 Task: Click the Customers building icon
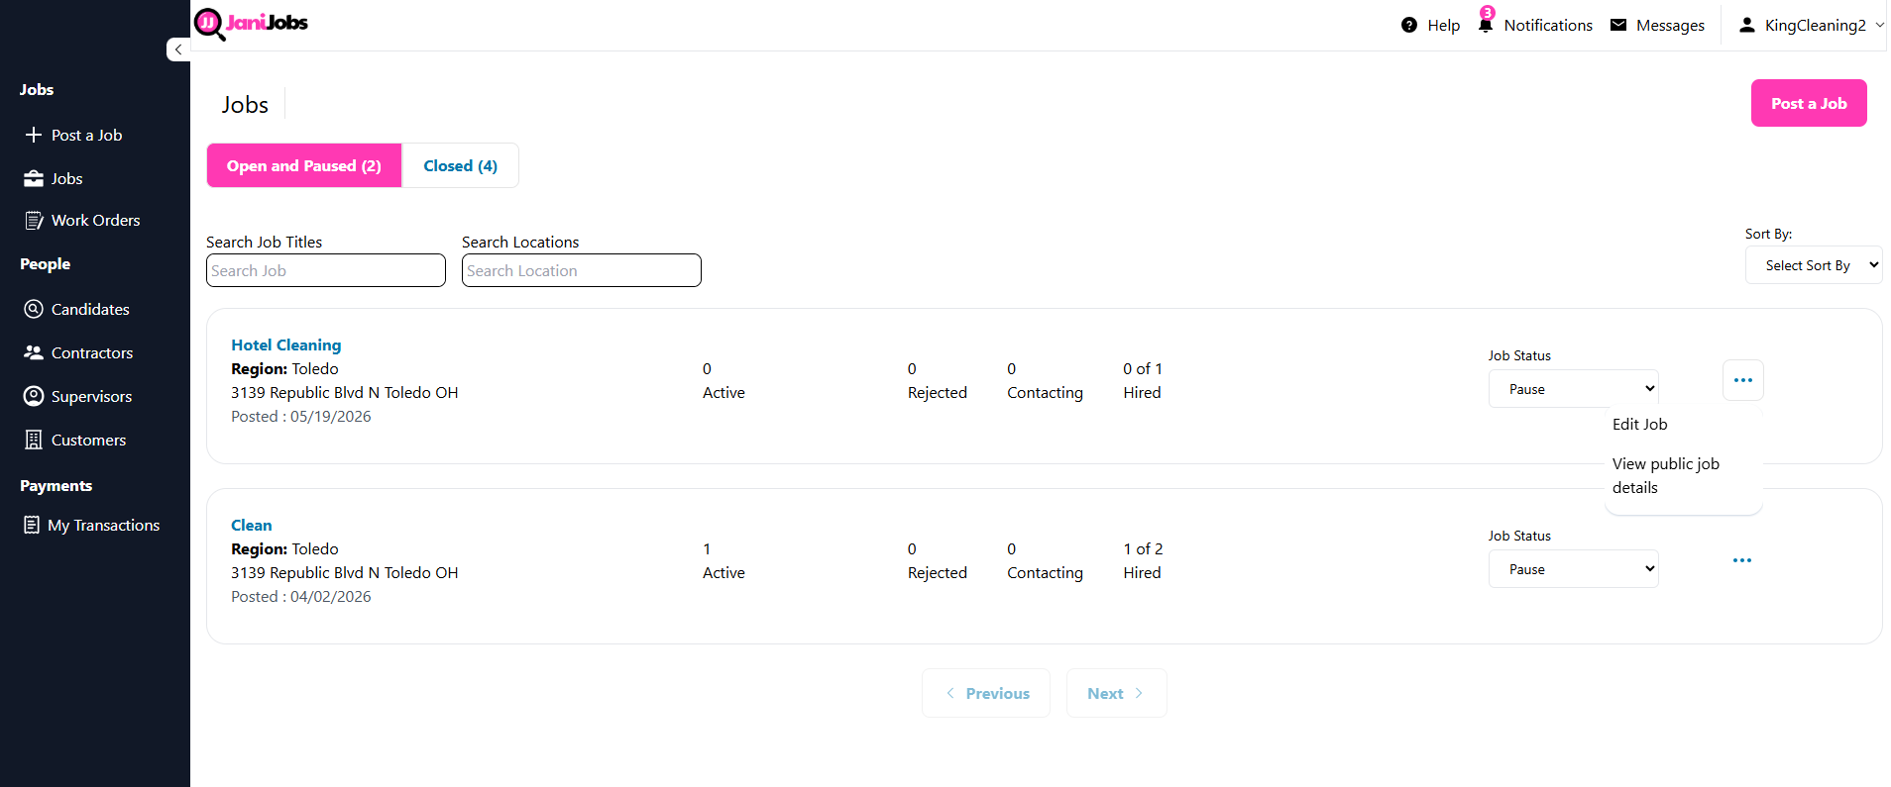(x=34, y=440)
